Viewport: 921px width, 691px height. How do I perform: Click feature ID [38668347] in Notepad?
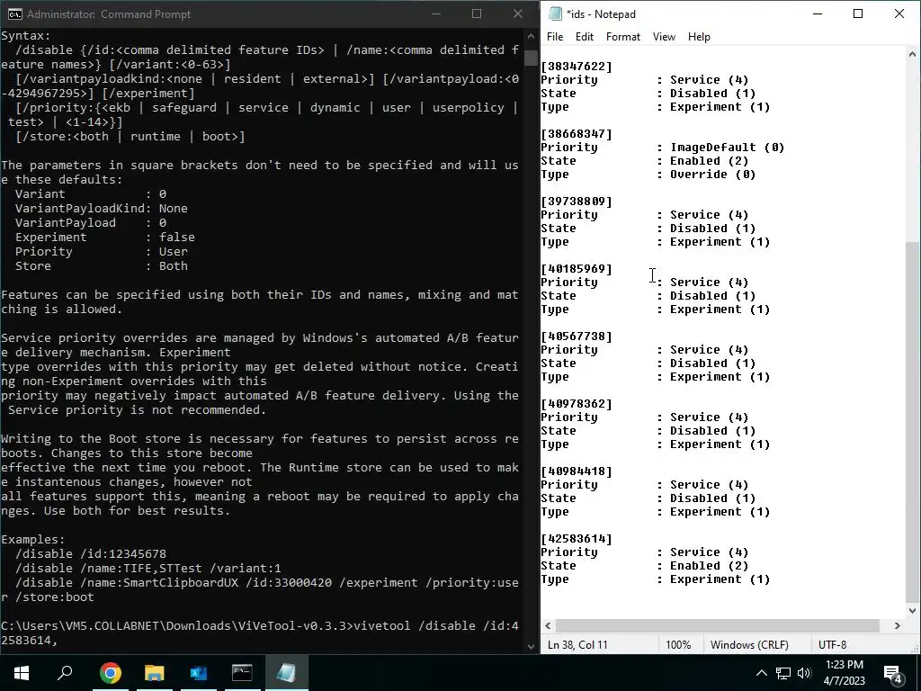click(577, 134)
